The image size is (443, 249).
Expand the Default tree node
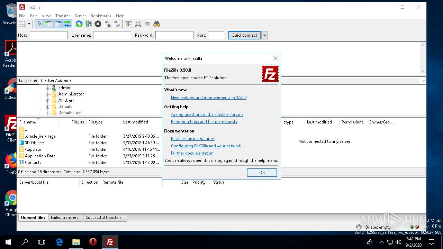48,107
